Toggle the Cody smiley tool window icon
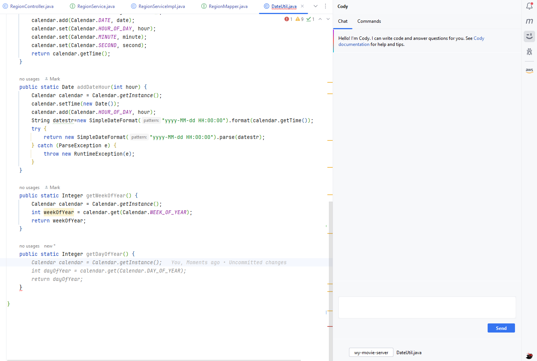 (529, 36)
